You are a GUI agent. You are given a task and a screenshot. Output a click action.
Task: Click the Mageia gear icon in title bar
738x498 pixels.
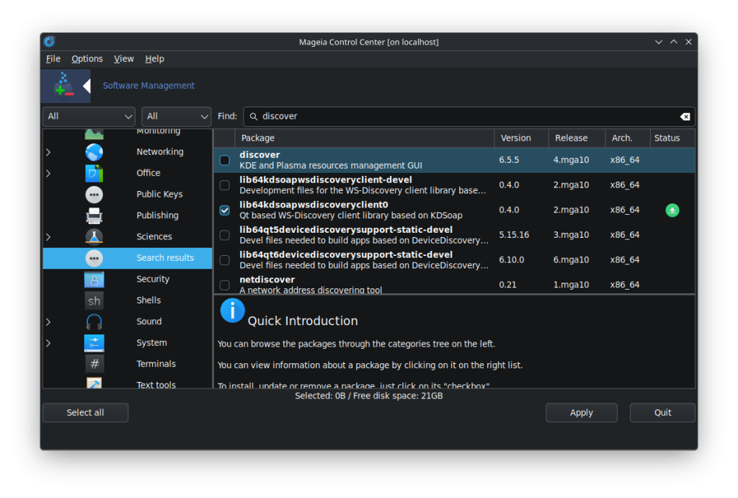coord(50,42)
